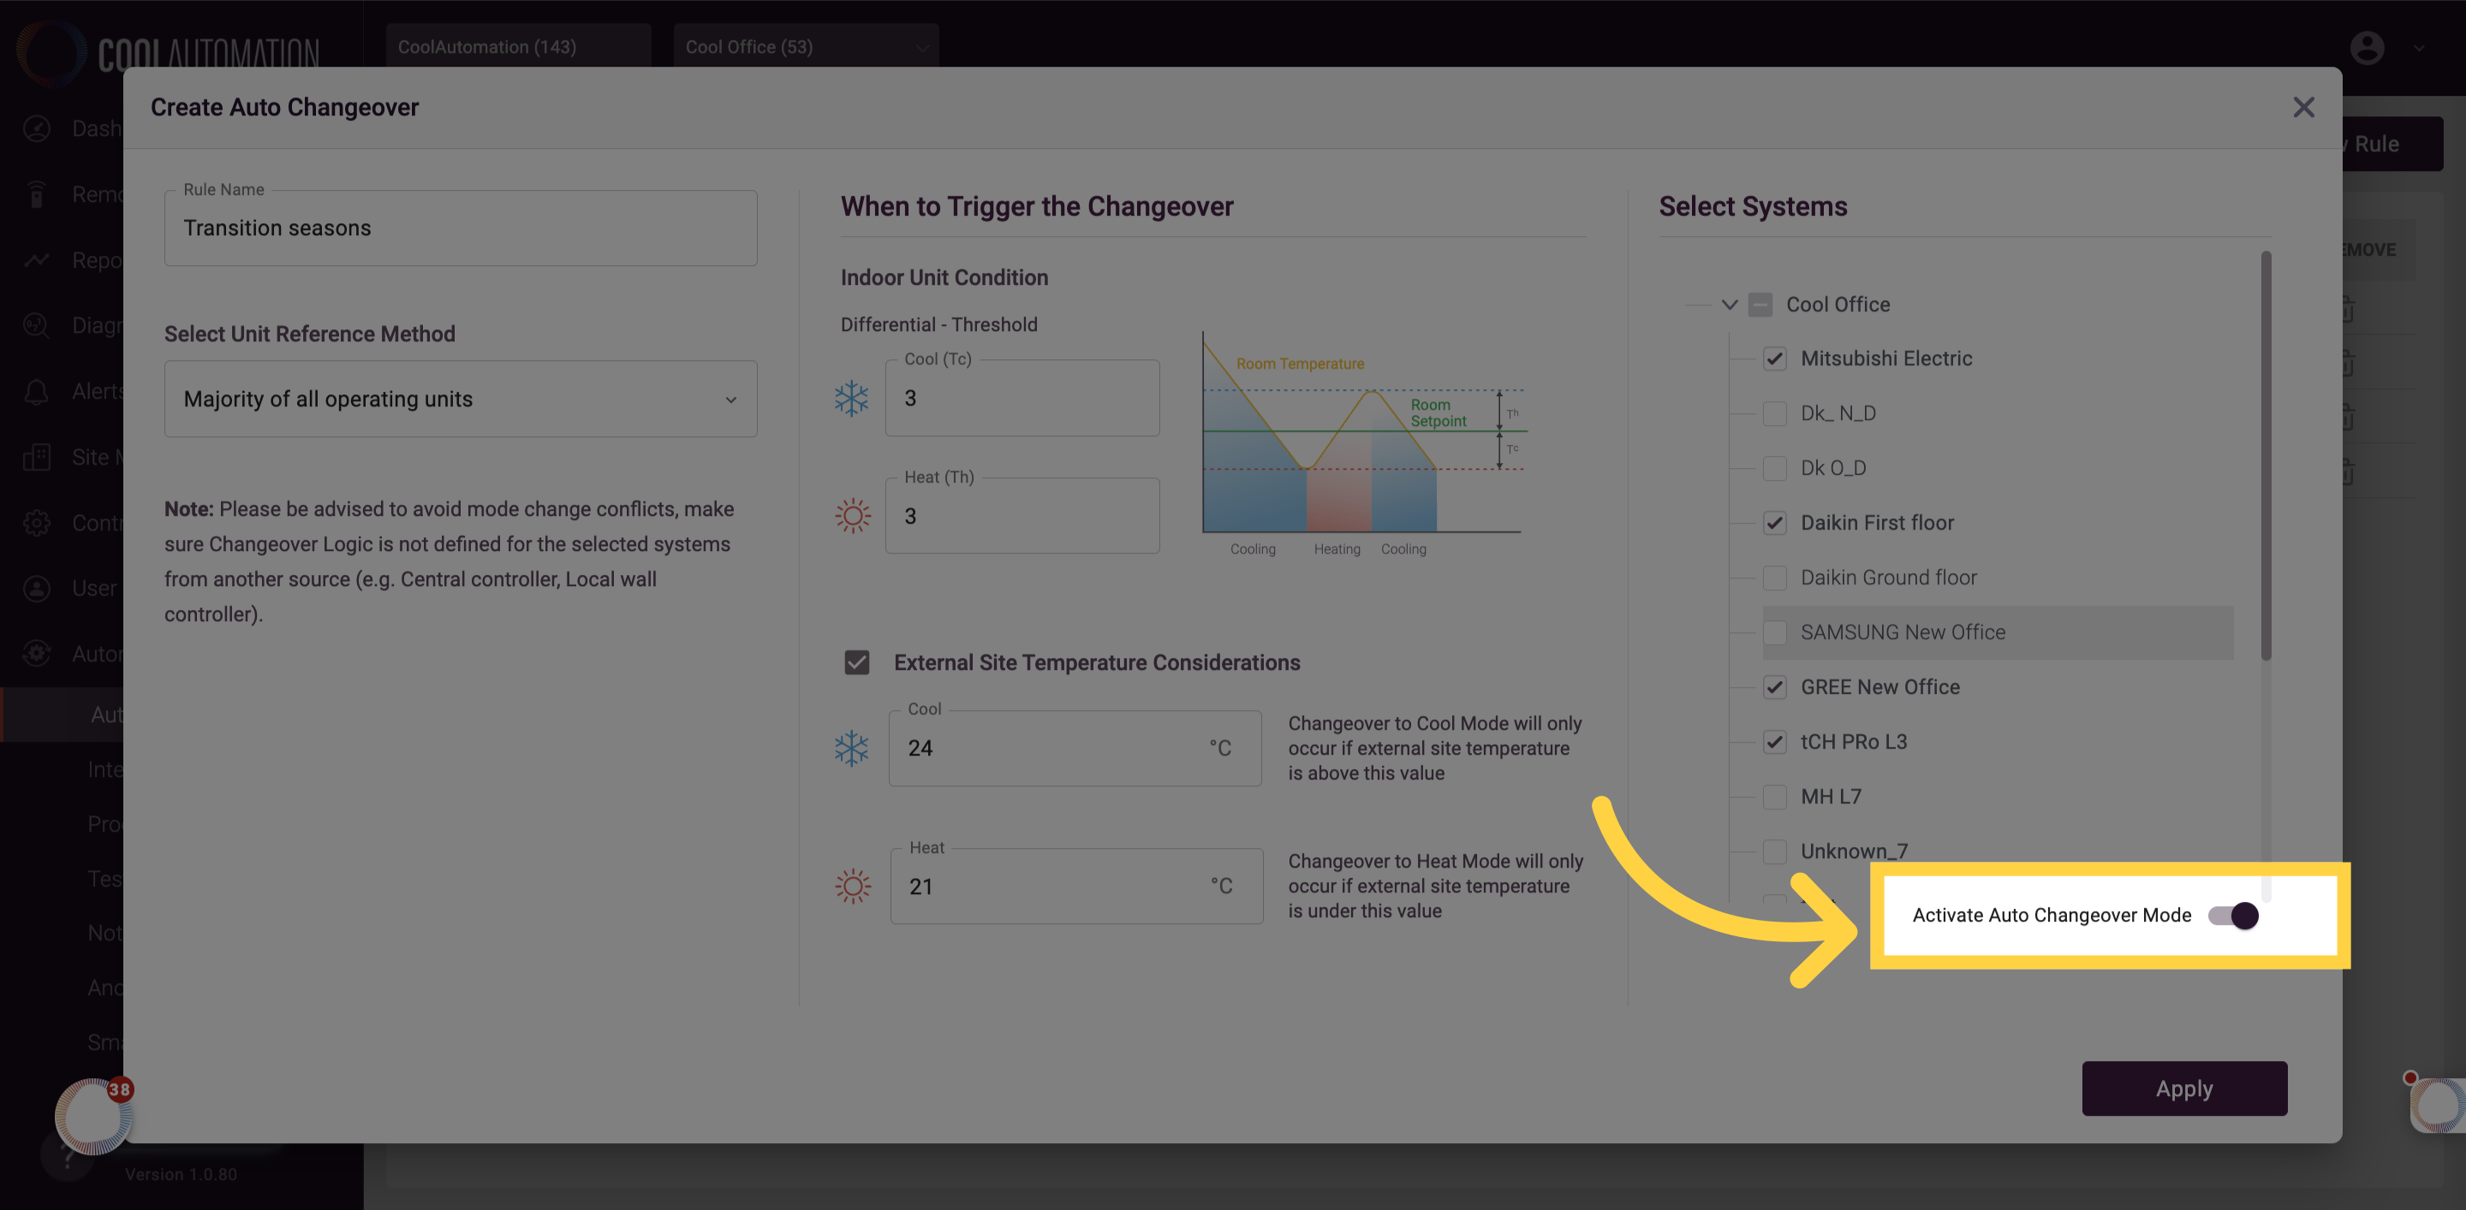The height and width of the screenshot is (1210, 2466).
Task: Click the Cool (Tc) threshold field
Action: [1022, 398]
